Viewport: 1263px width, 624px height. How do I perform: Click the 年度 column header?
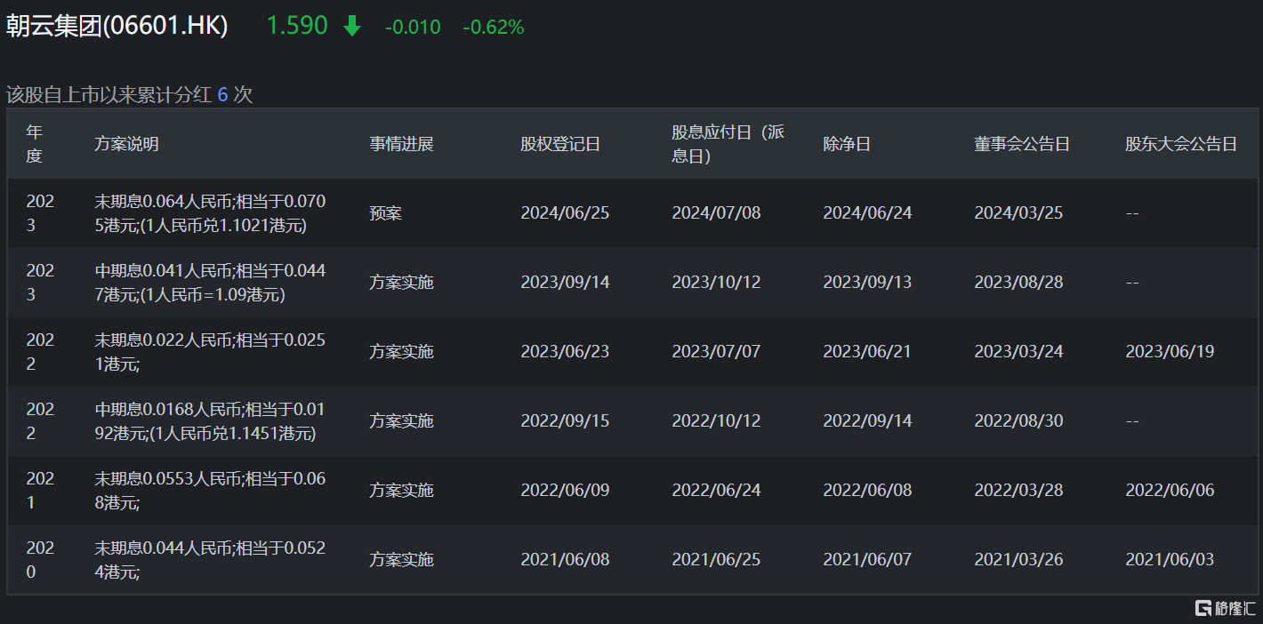pos(34,144)
